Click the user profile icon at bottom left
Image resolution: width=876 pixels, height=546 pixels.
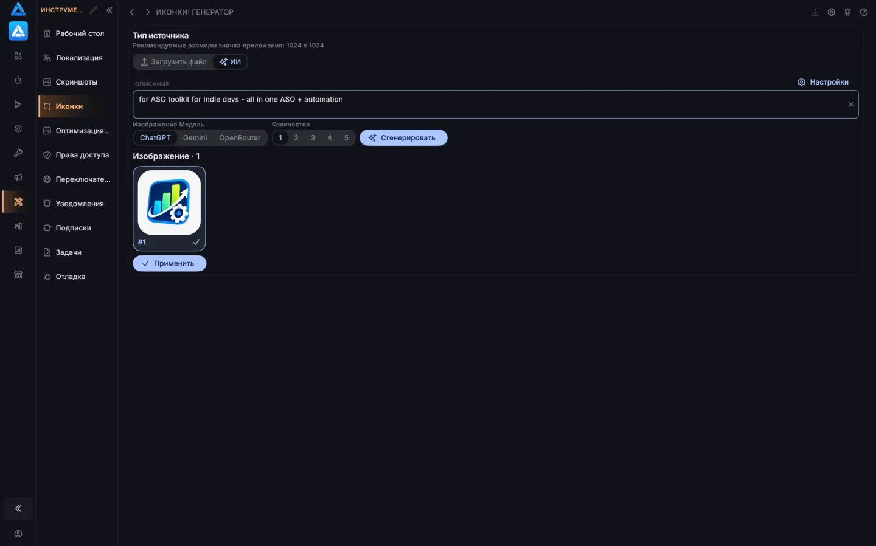coord(18,534)
